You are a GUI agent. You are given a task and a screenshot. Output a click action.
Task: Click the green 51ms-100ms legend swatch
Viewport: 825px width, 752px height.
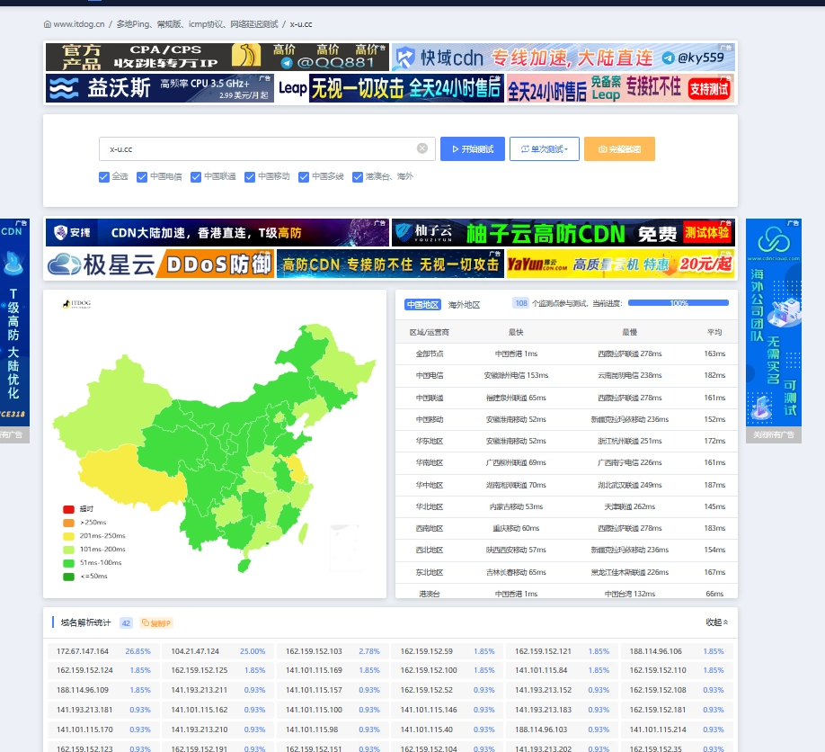point(68,563)
